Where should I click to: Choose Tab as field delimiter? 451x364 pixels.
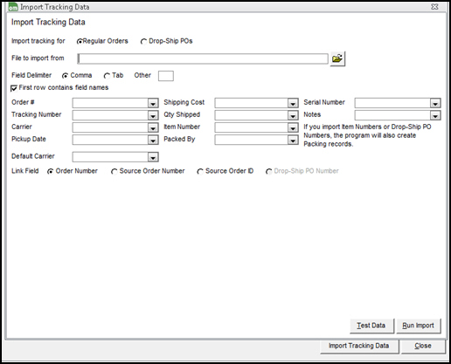click(107, 76)
